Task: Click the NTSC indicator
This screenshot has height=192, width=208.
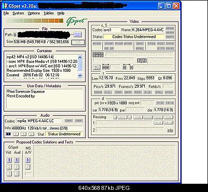Action: tap(169, 92)
